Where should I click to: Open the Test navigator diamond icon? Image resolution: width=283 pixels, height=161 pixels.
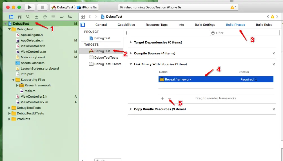coord(45,17)
